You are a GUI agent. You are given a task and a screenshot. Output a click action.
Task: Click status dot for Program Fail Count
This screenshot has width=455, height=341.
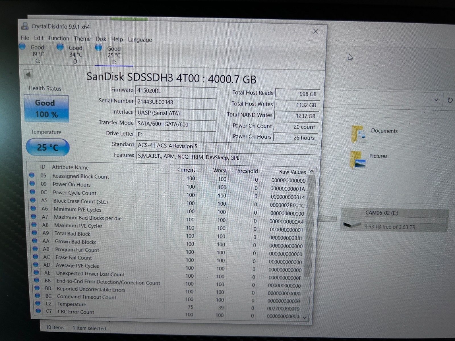click(35, 248)
